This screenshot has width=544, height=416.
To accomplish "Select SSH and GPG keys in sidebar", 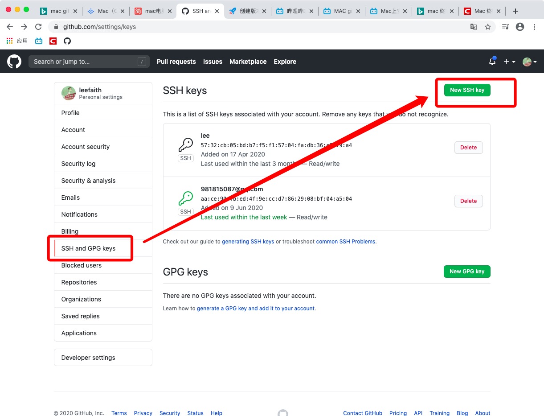I will click(x=103, y=248).
